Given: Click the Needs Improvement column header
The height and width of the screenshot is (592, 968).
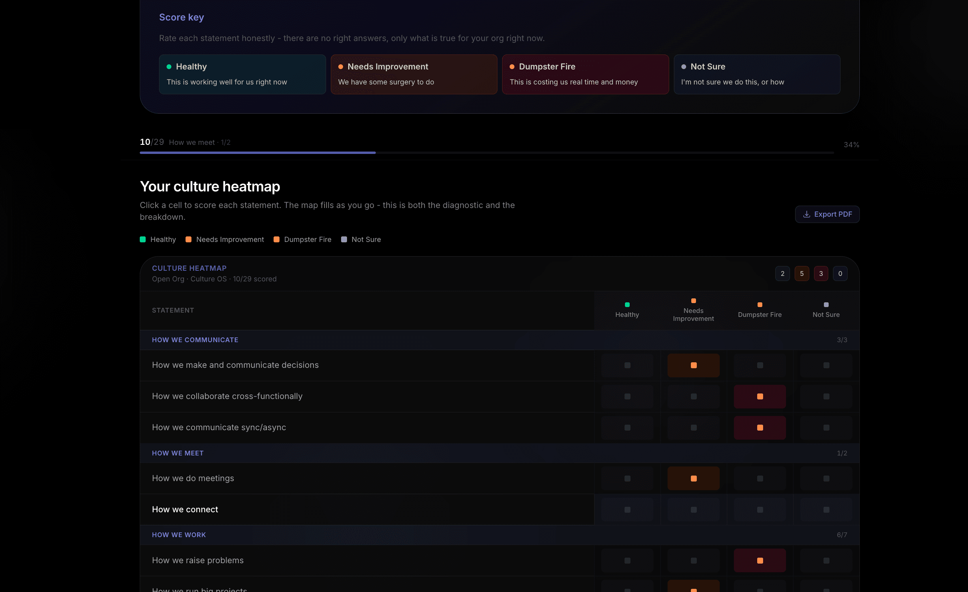Looking at the screenshot, I should pyautogui.click(x=694, y=310).
